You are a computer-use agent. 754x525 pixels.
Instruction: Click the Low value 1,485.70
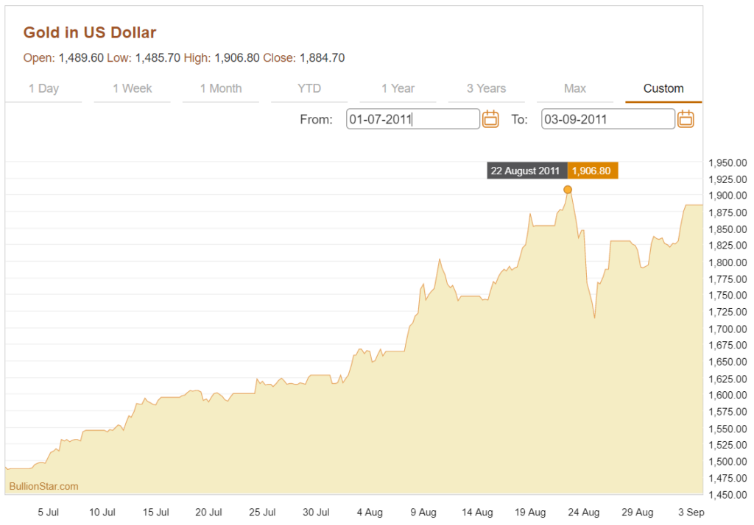[x=158, y=57]
